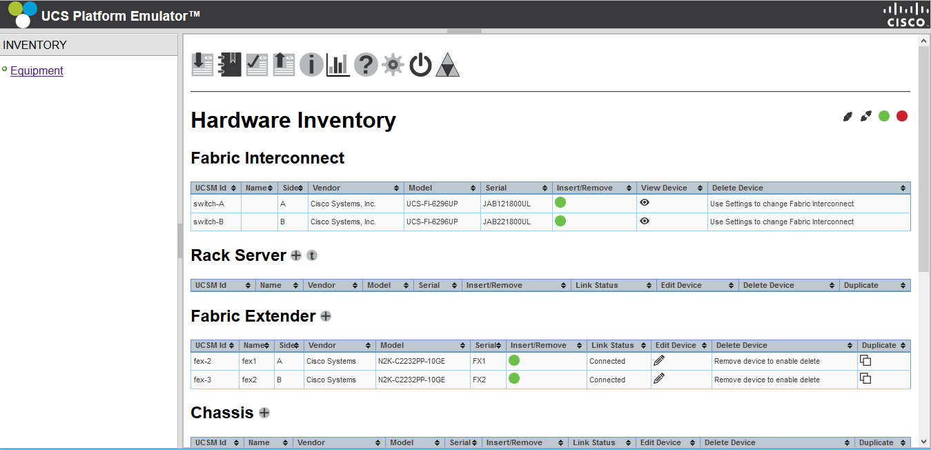View device switch-B via the eye icon
The width and height of the screenshot is (931, 450).
tap(645, 221)
